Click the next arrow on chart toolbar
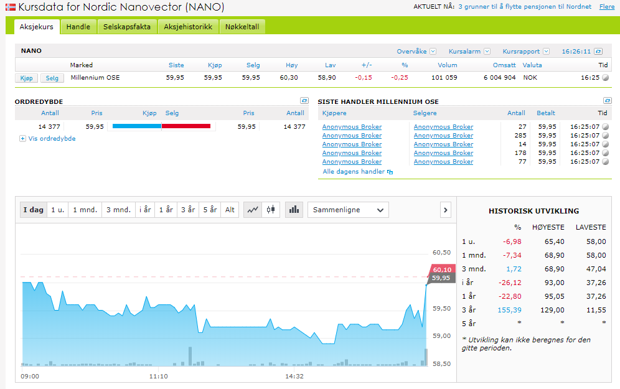Viewport: 620px width, 389px height. pos(446,210)
